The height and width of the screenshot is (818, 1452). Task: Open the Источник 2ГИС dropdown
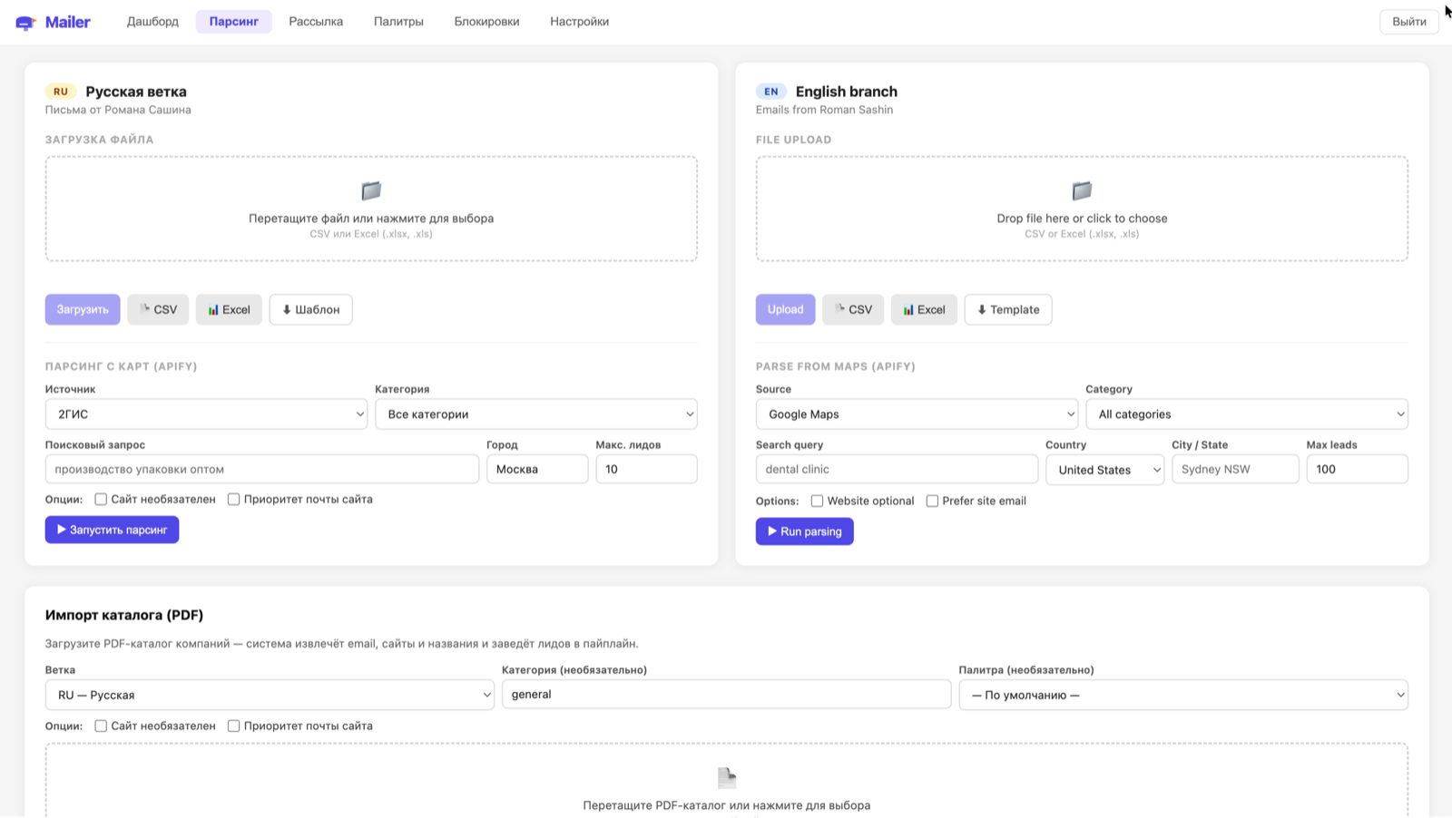click(206, 414)
